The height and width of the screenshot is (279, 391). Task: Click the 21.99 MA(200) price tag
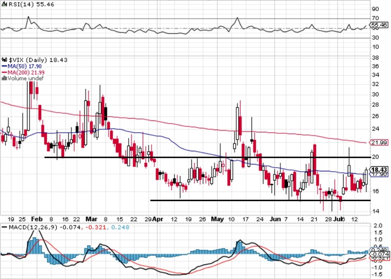379,142
